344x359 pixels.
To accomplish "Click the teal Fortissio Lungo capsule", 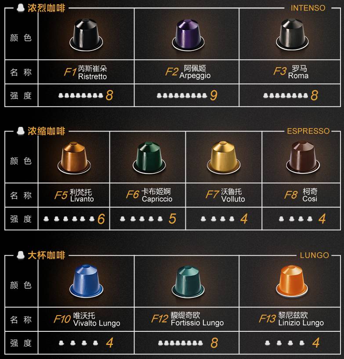I will [x=188, y=281].
